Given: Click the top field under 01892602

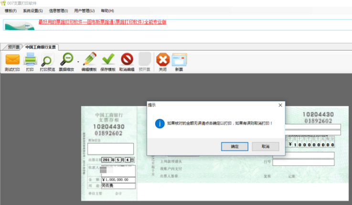Looking at the screenshot, I should 313,127.
